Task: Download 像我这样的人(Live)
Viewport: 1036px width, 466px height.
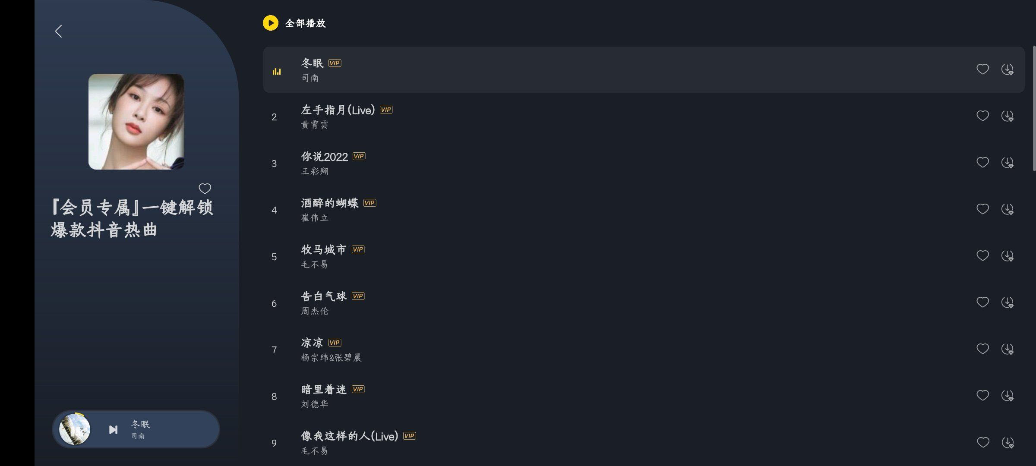Action: pos(1007,442)
